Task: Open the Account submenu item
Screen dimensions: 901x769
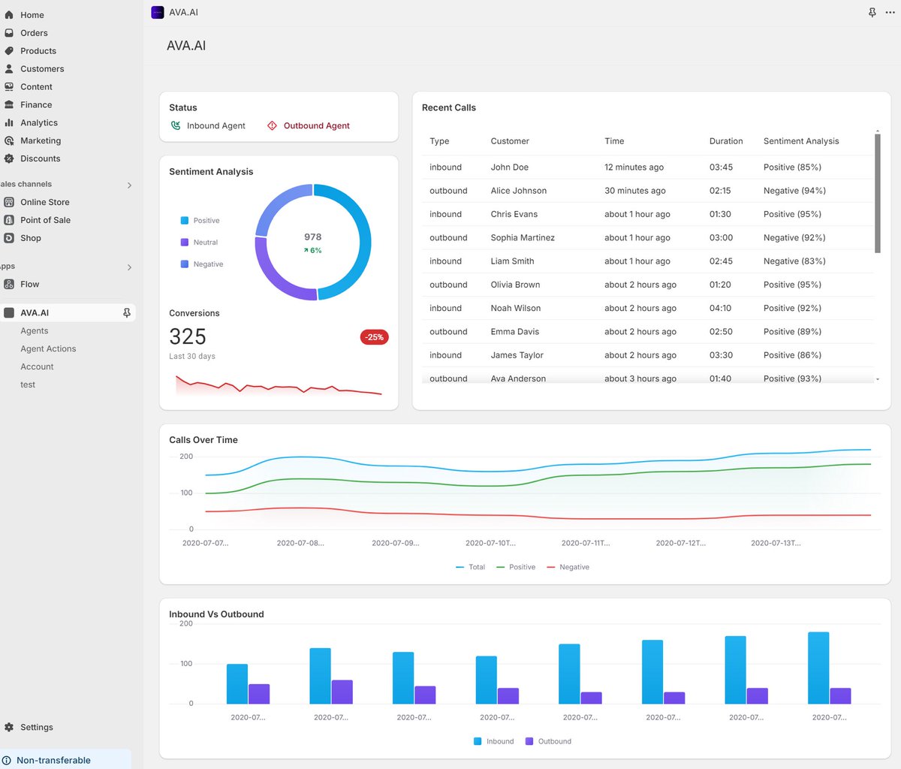Action: click(37, 366)
